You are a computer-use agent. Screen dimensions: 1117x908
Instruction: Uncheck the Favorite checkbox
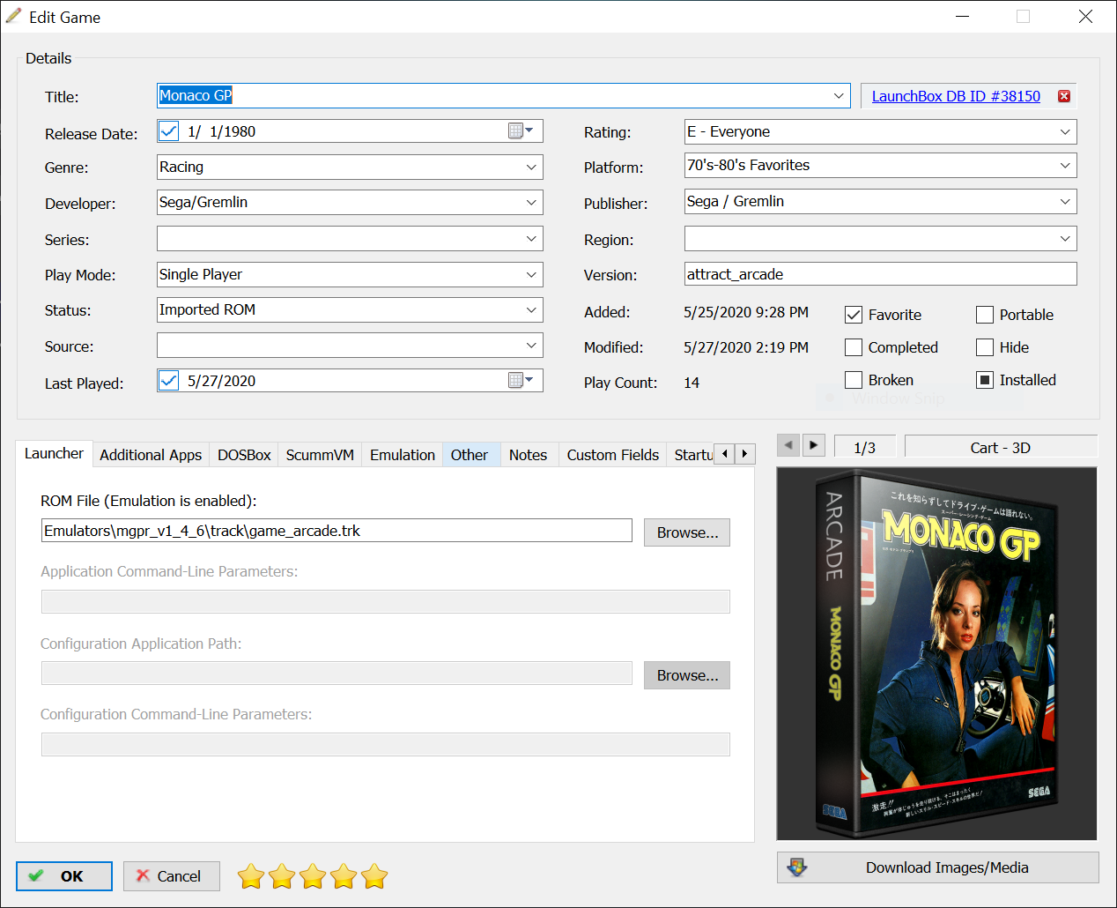(x=853, y=315)
